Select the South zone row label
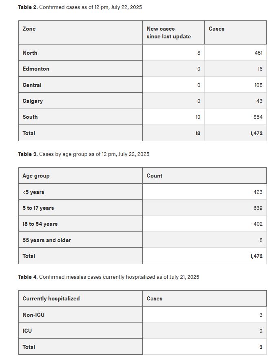 coord(30,117)
